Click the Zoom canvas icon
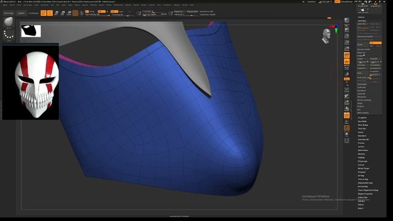Image resolution: width=393 pixels, height=221 pixels. coord(346,36)
